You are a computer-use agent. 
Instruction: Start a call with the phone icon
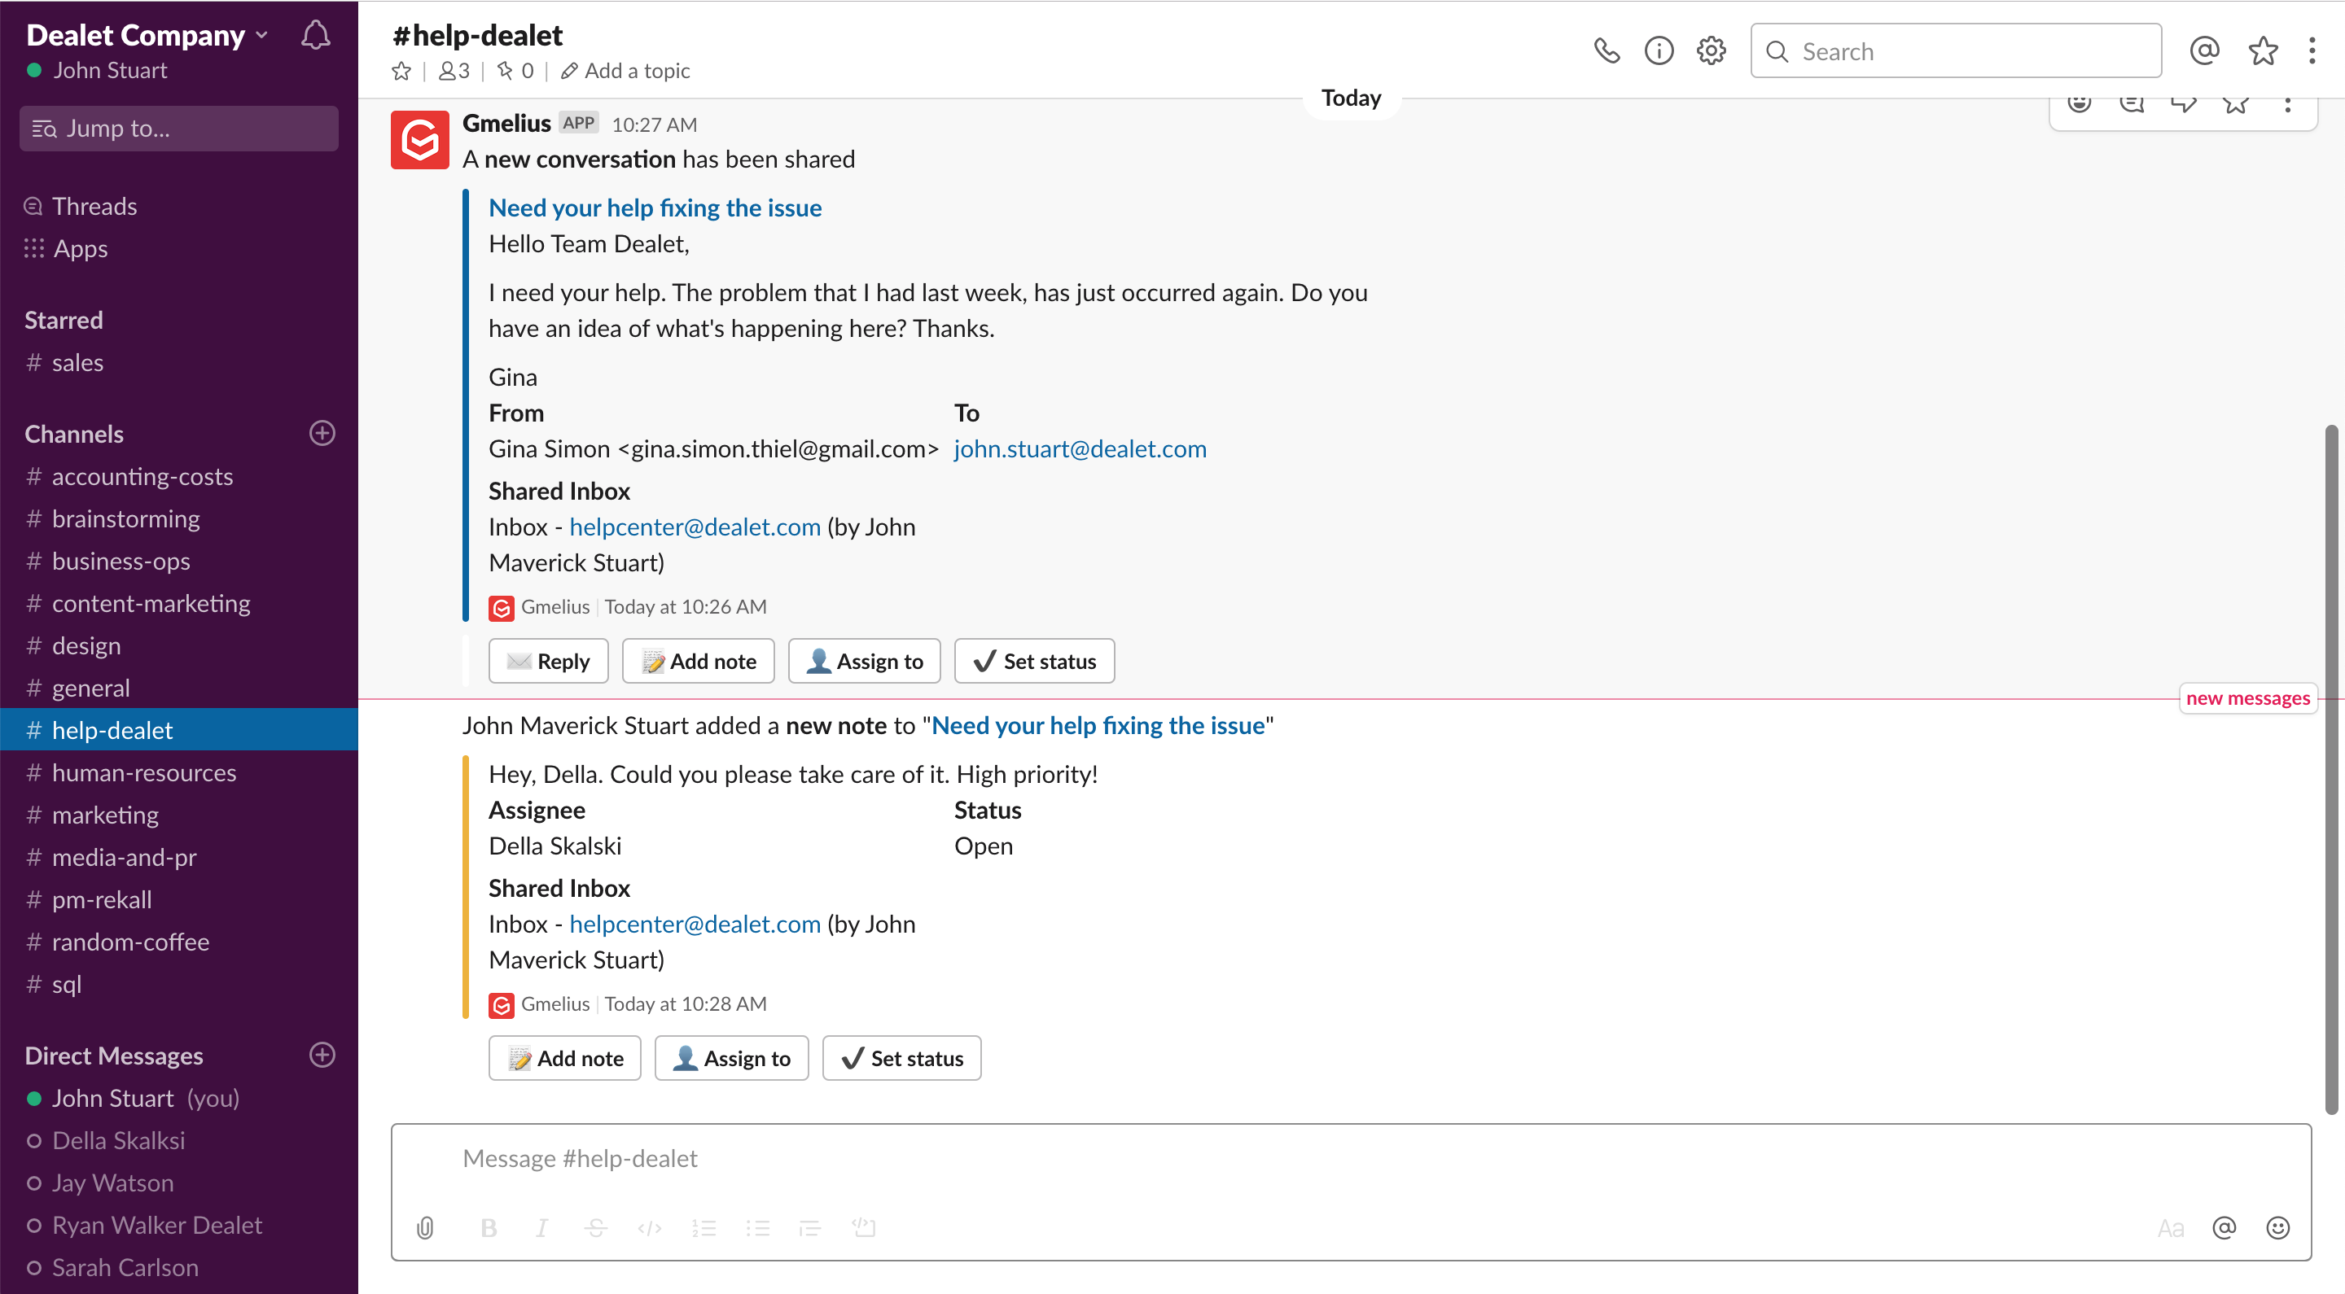click(1606, 51)
